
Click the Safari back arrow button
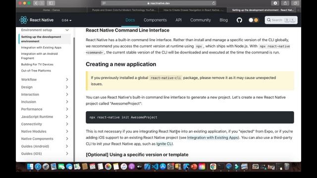(36, 3)
